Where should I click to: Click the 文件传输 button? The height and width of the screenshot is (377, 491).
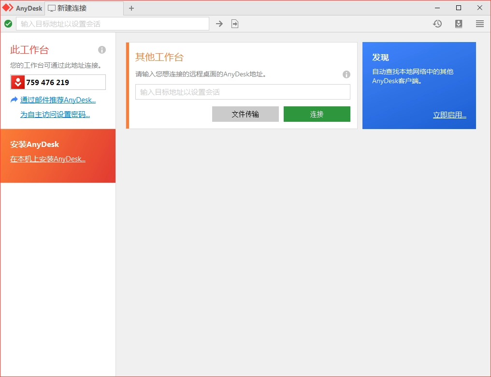245,114
